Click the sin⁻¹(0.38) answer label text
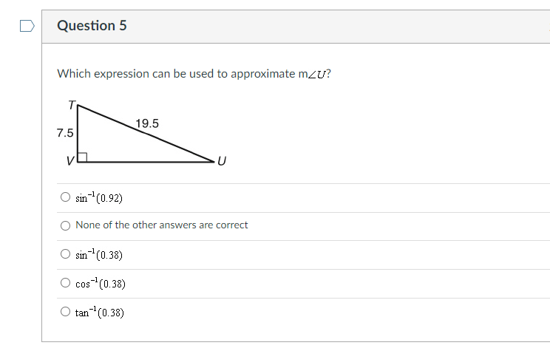 (x=99, y=255)
